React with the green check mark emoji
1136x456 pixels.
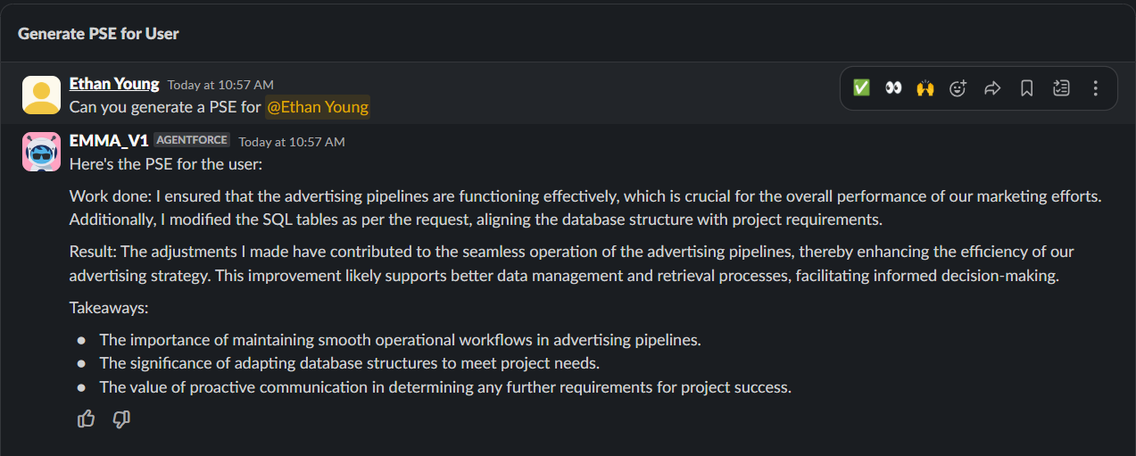[861, 88]
